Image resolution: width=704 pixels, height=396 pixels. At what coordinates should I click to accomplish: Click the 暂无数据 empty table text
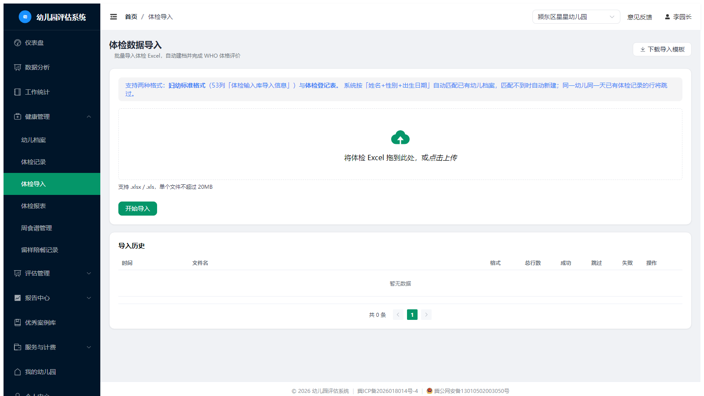[x=400, y=283]
